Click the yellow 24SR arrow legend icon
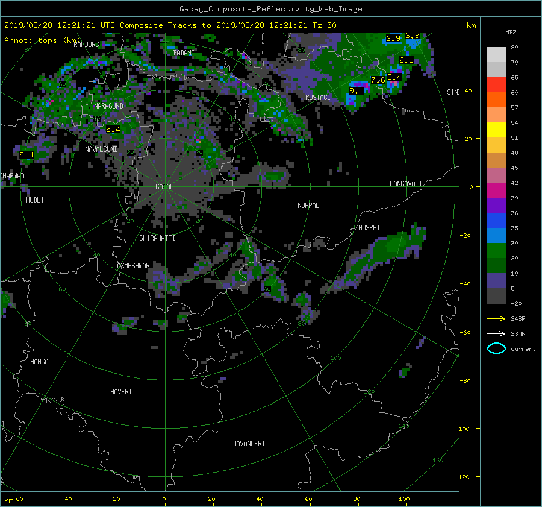The height and width of the screenshot is (507, 542). tap(496, 319)
